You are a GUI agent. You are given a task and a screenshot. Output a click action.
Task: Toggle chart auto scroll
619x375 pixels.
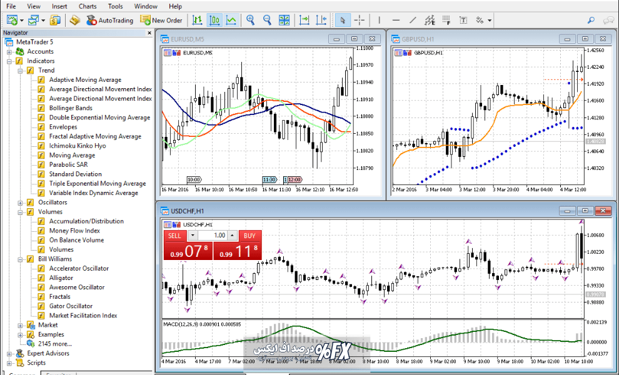pos(304,20)
